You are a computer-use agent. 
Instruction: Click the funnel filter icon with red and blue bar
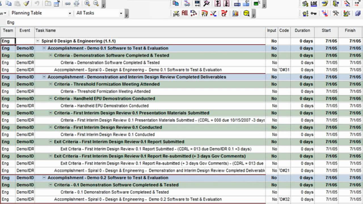tap(214, 13)
